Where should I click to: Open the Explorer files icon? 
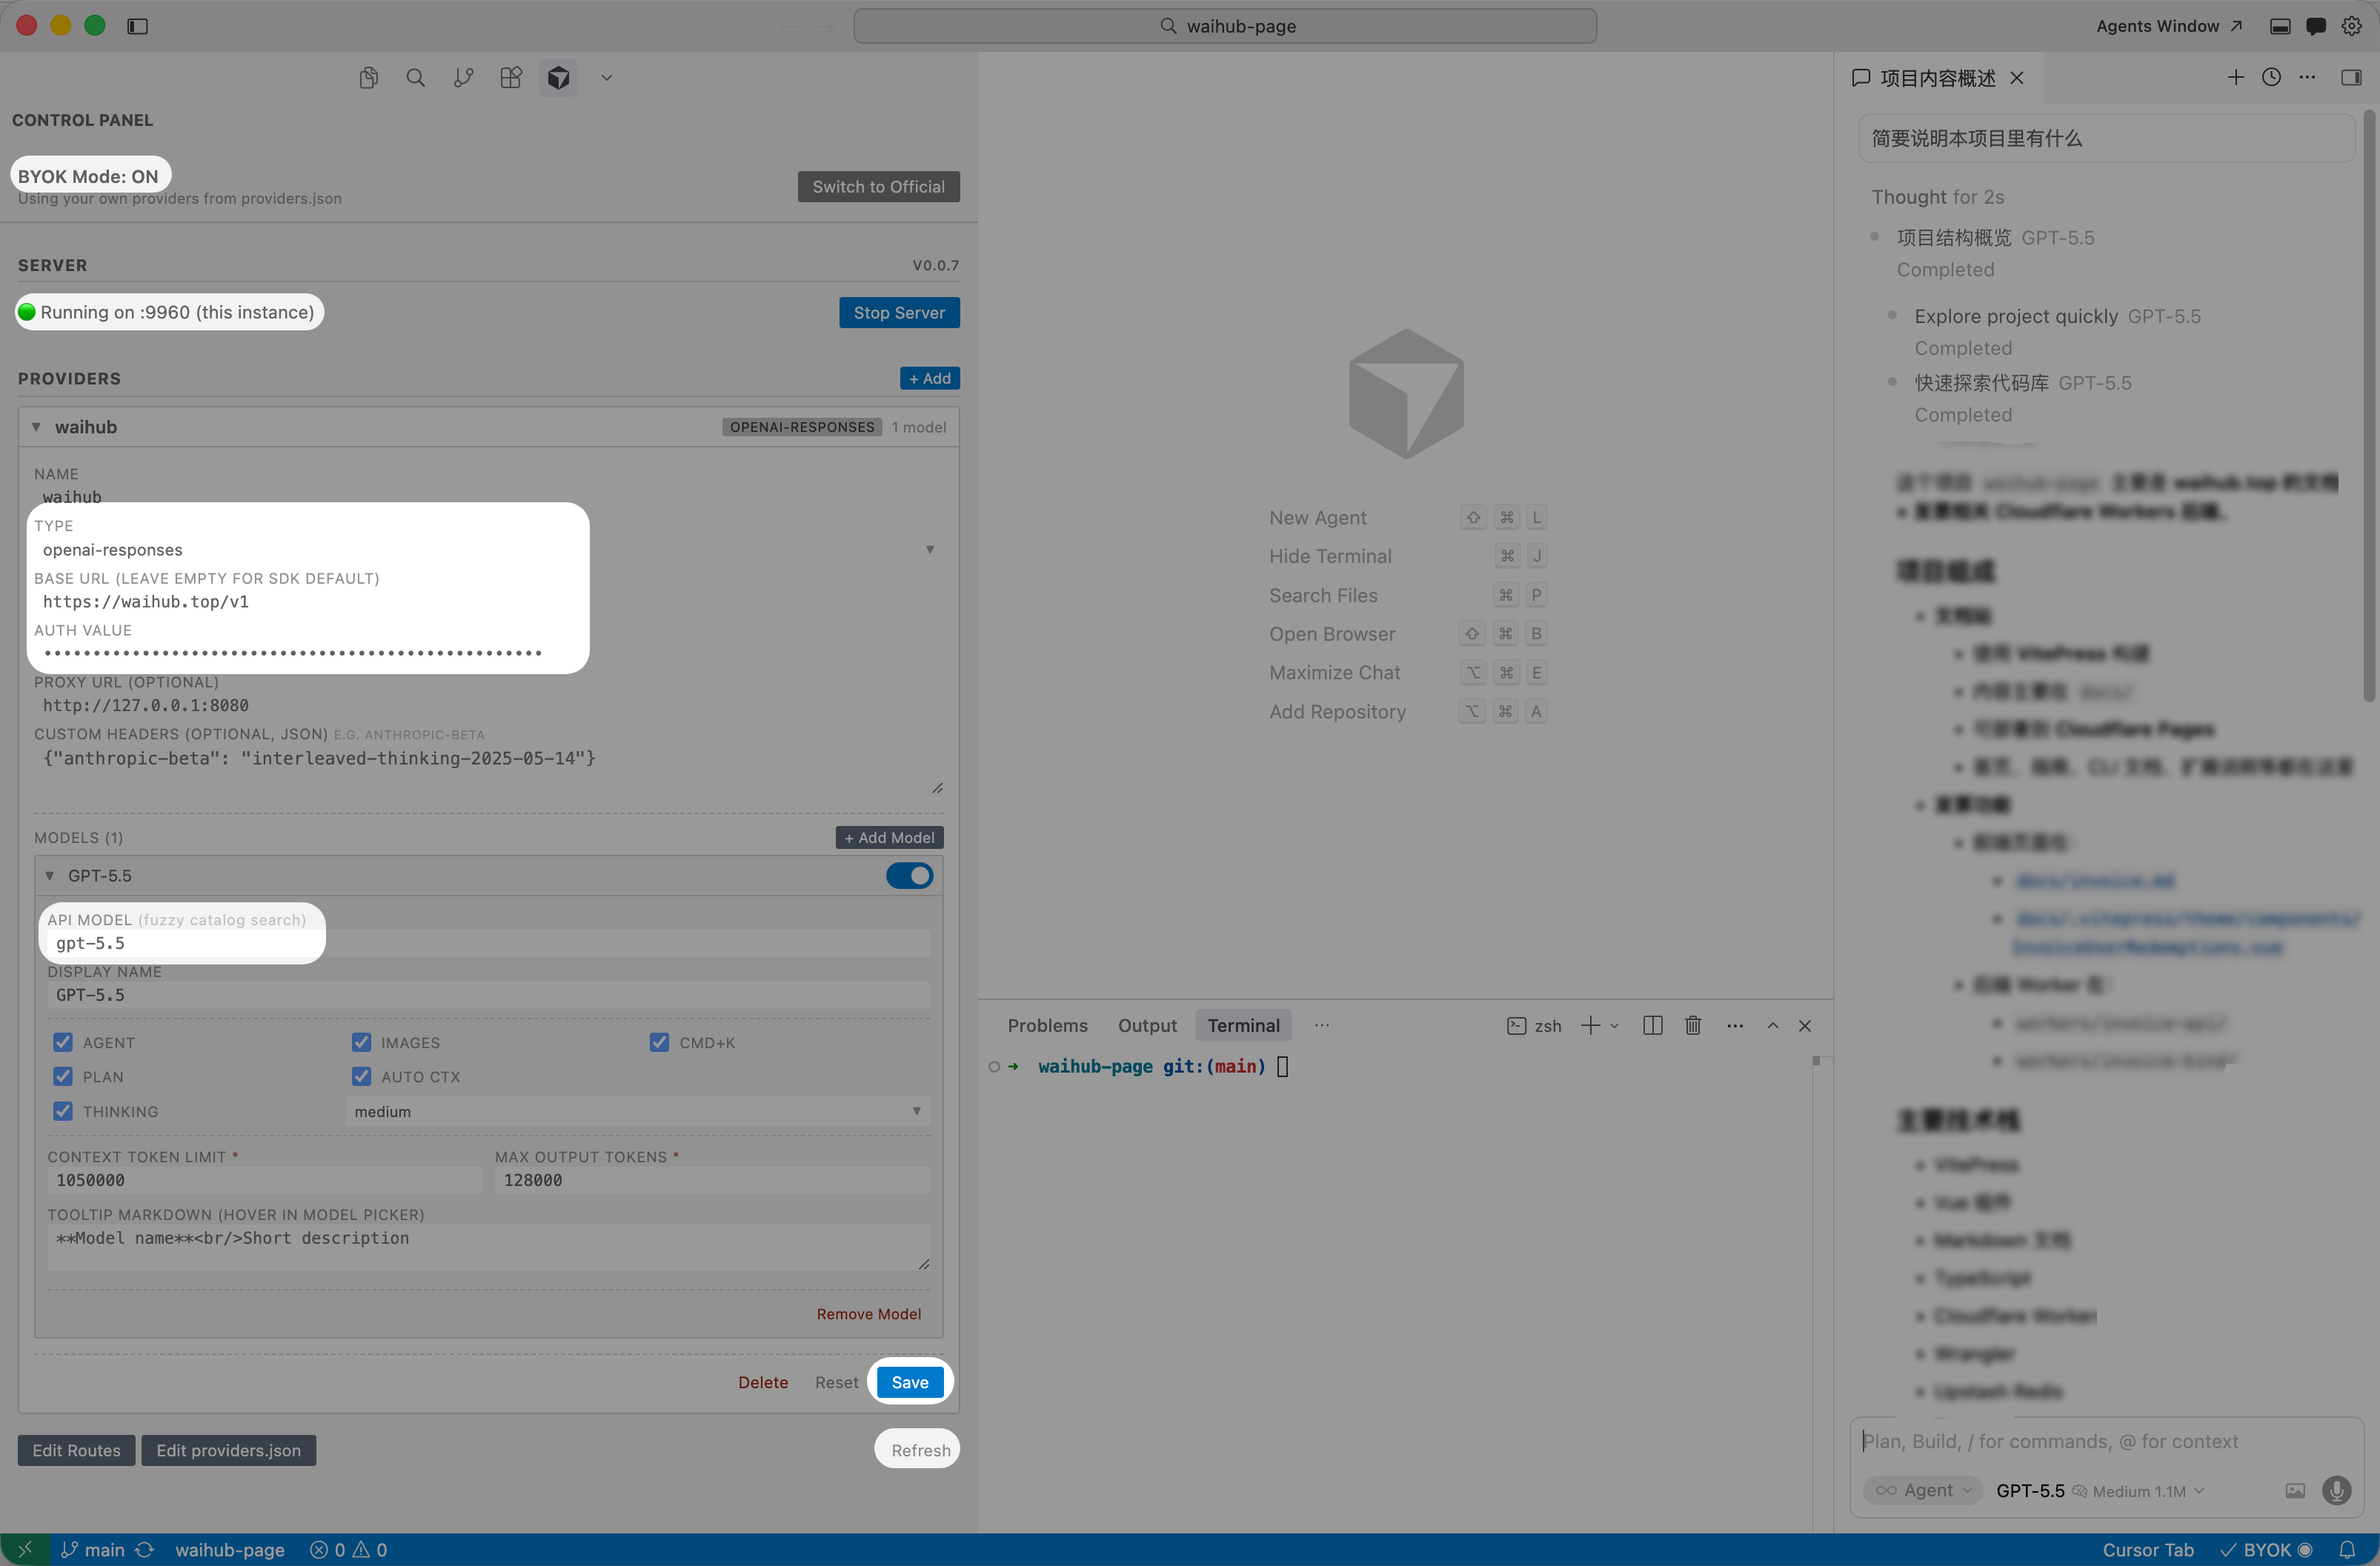click(368, 78)
